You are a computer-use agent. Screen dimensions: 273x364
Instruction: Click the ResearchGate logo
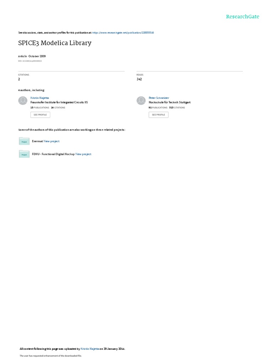[x=242, y=16]
